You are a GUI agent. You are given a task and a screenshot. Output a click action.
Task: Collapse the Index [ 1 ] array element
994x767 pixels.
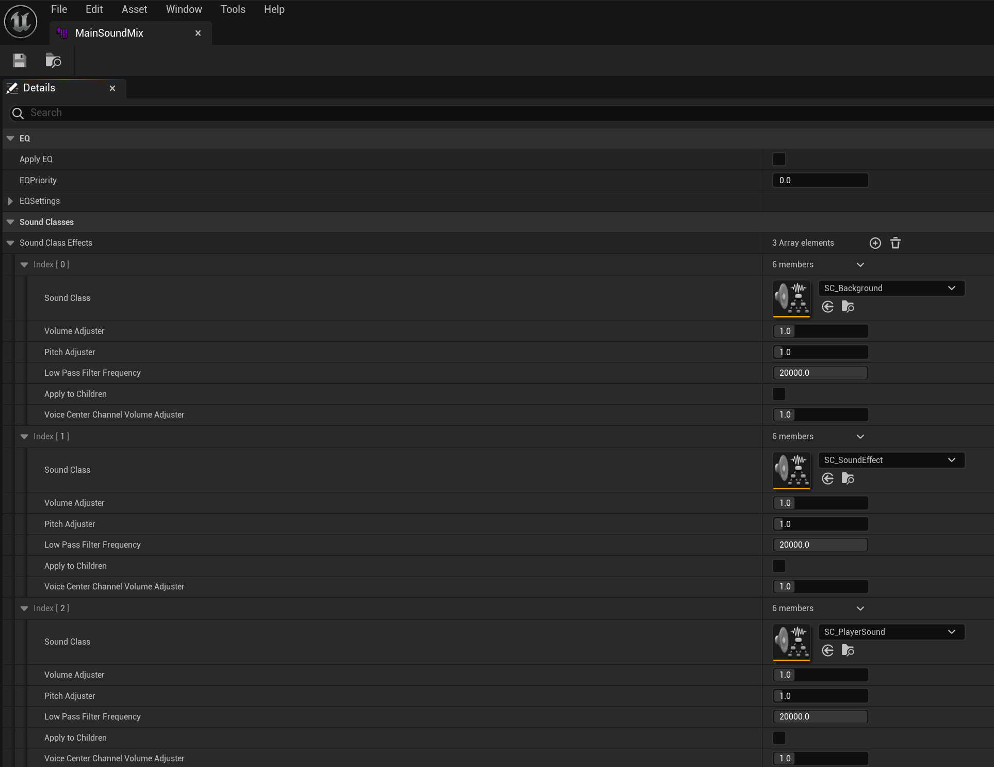[x=24, y=437]
